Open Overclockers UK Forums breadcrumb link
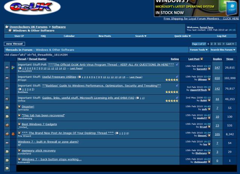Image resolution: width=240 pixels, height=174 pixels. click(29, 27)
